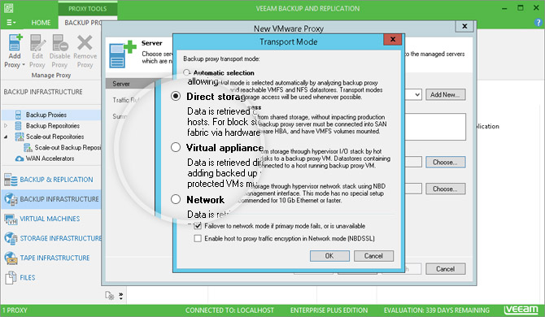This screenshot has width=545, height=317.
Task: Select Backup Proxies tree item
Action: [x=46, y=115]
